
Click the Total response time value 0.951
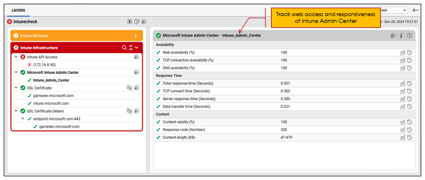coord(285,84)
